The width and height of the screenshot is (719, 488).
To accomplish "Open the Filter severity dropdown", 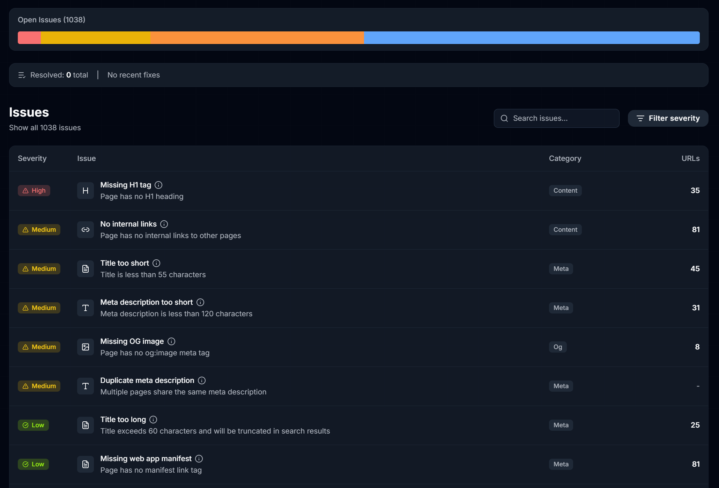I will [x=668, y=118].
